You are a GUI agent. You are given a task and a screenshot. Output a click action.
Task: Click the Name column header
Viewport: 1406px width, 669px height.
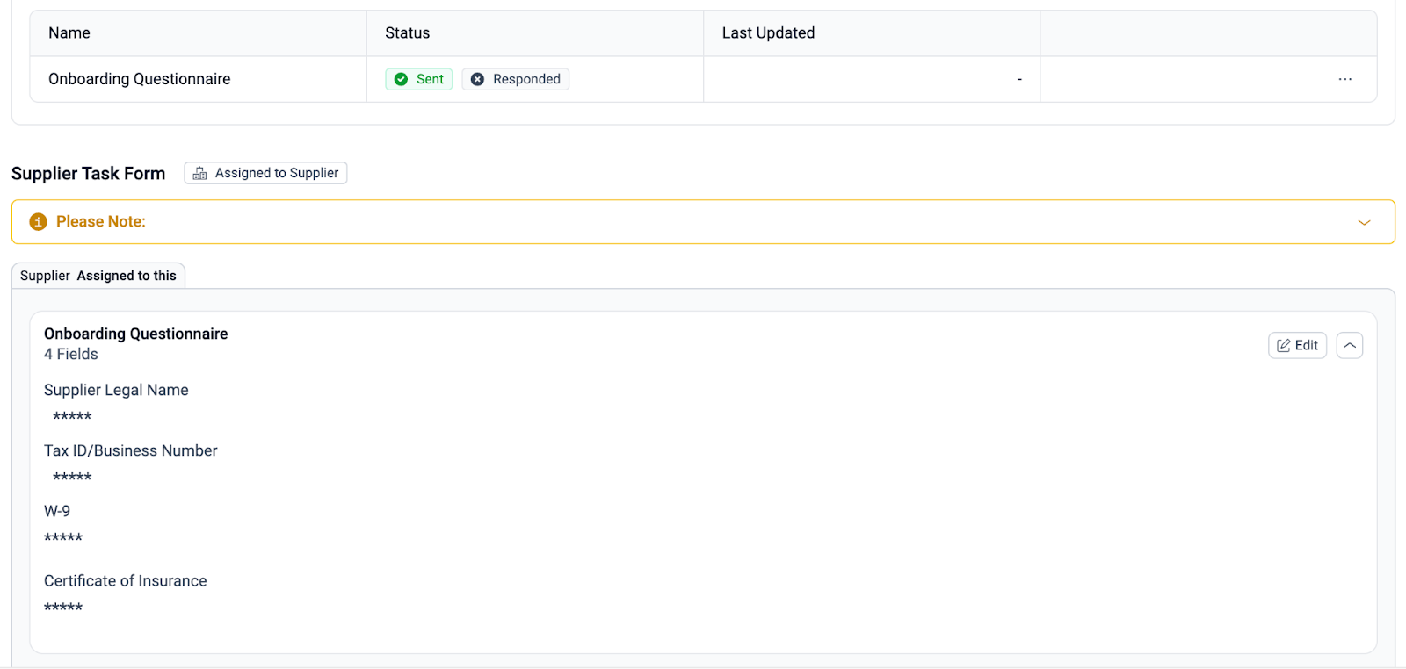click(x=69, y=33)
